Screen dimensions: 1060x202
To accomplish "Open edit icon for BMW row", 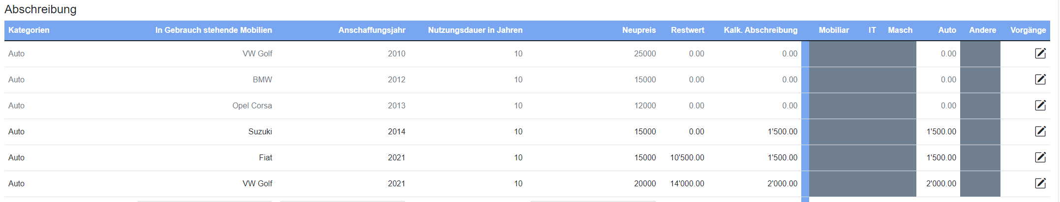I will (1040, 79).
